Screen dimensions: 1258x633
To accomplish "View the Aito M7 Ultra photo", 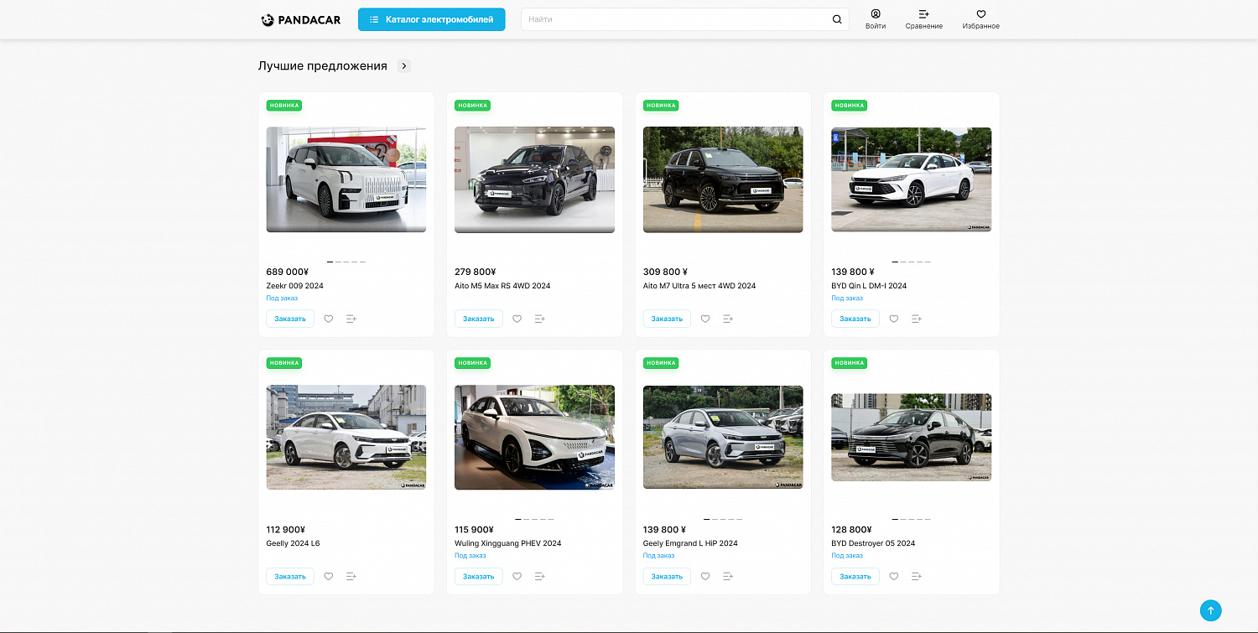I will point(723,179).
